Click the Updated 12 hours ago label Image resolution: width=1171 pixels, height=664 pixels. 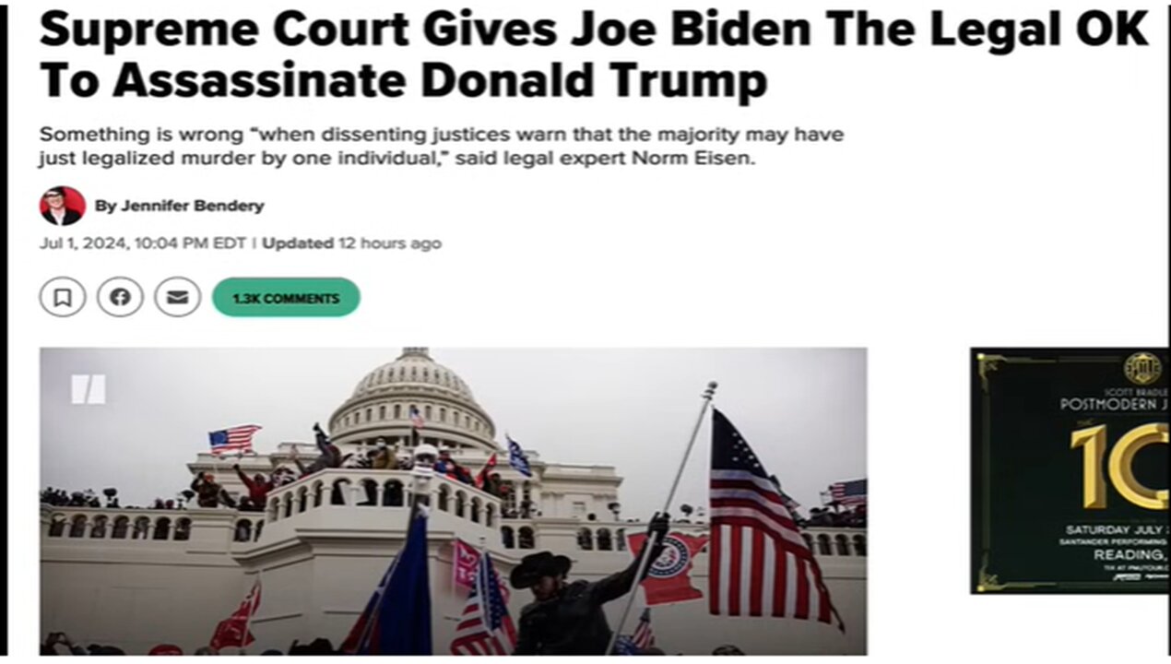tap(351, 243)
